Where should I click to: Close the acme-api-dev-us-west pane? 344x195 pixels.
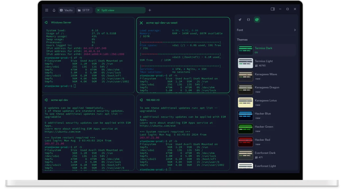point(141,23)
